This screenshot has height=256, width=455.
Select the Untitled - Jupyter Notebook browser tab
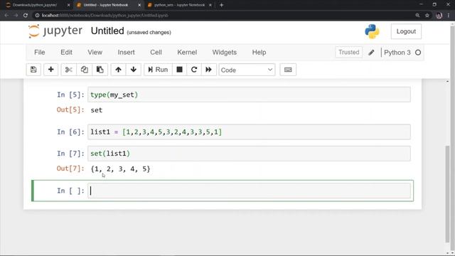[106, 5]
